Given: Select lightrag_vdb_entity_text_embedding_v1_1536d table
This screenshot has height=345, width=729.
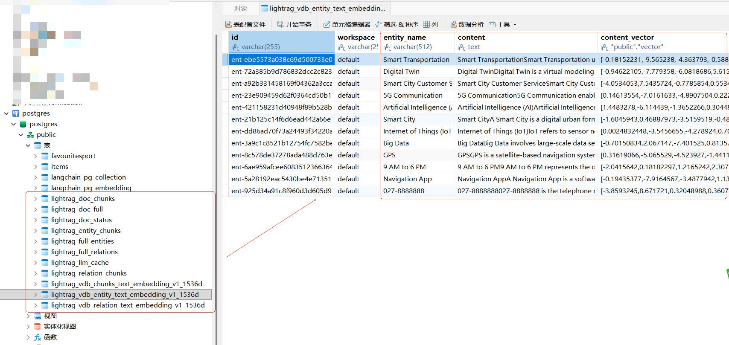Looking at the screenshot, I should [x=125, y=295].
